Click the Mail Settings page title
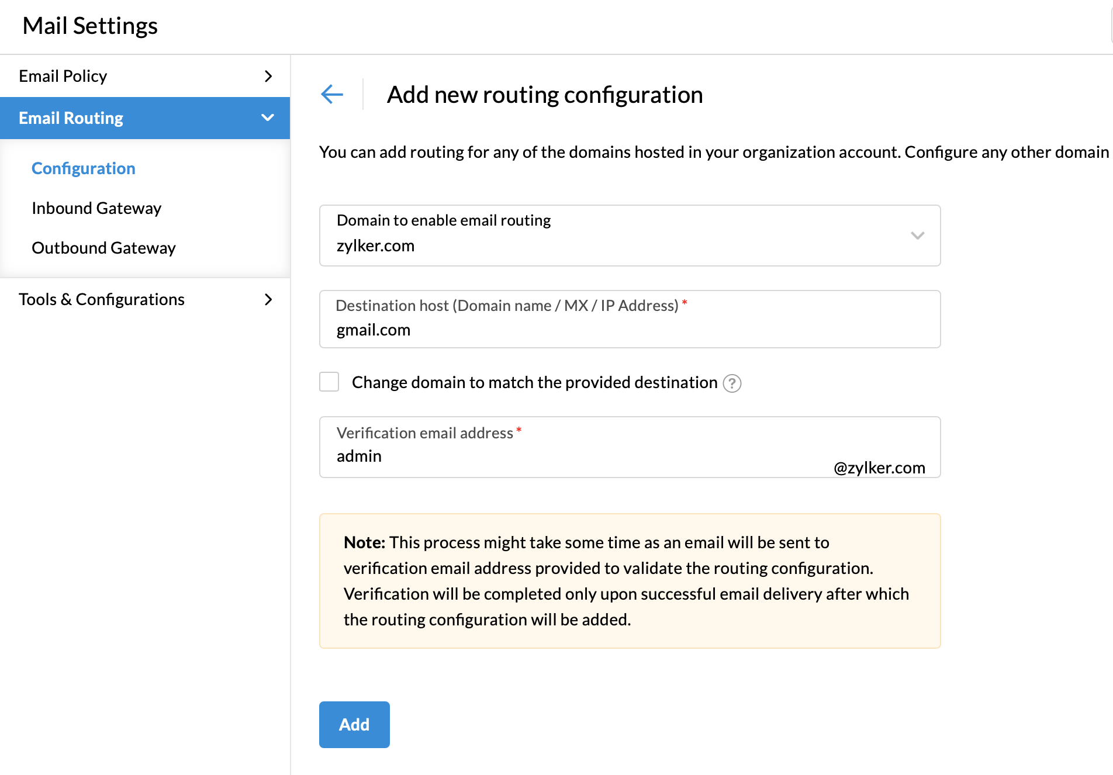Image resolution: width=1113 pixels, height=775 pixels. tap(91, 26)
